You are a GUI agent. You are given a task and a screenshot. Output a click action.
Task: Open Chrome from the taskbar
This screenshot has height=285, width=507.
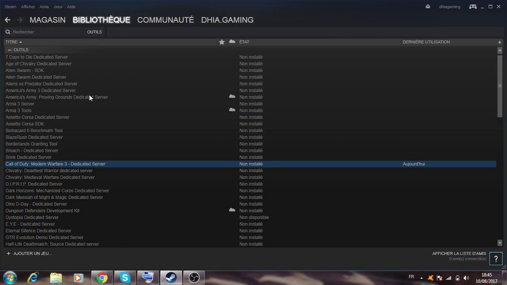click(102, 278)
